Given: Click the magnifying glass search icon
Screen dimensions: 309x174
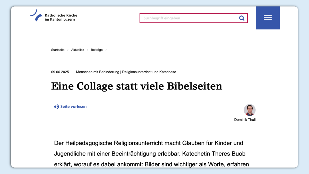Looking at the screenshot, I should click(x=242, y=18).
